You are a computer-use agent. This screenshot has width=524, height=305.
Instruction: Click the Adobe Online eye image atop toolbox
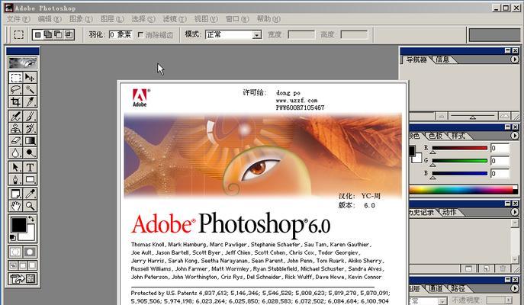tap(23, 63)
